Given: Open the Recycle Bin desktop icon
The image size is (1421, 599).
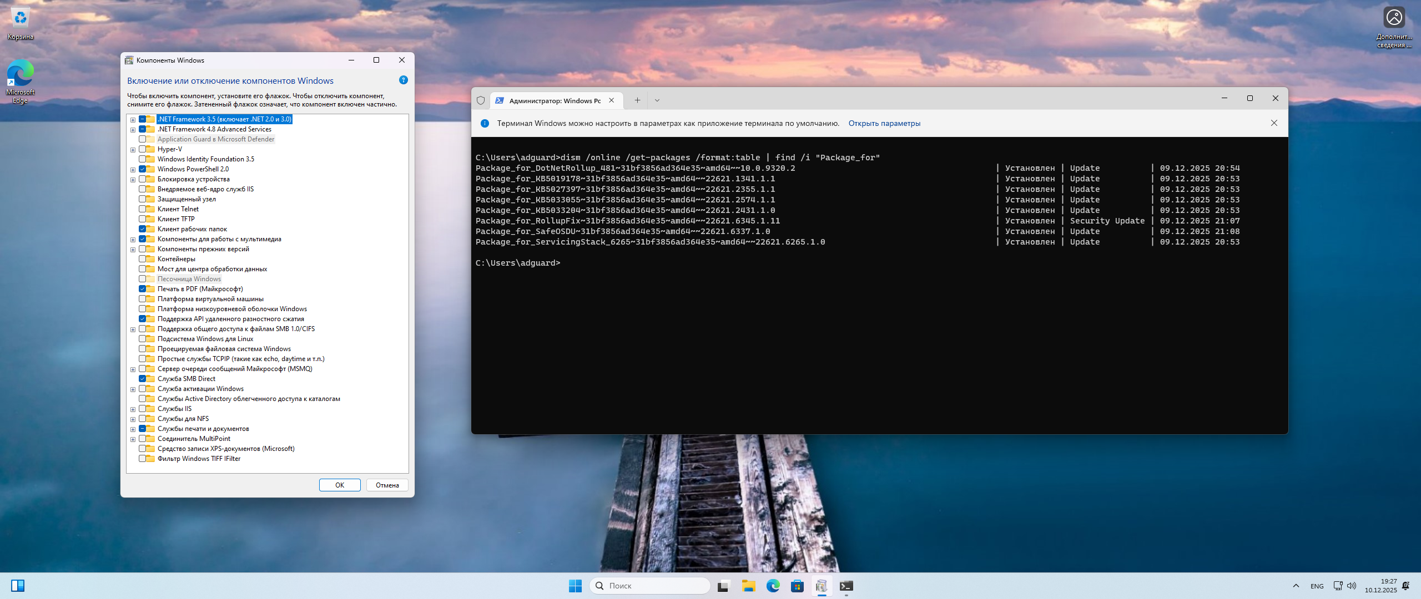Looking at the screenshot, I should (x=21, y=19).
